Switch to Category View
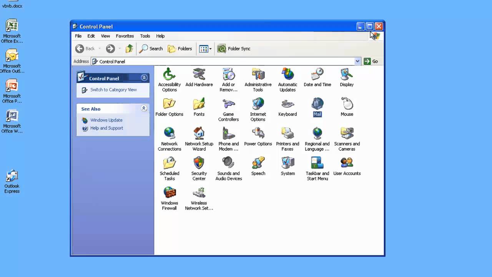Screen dimensions: 492x277 click(x=113, y=90)
